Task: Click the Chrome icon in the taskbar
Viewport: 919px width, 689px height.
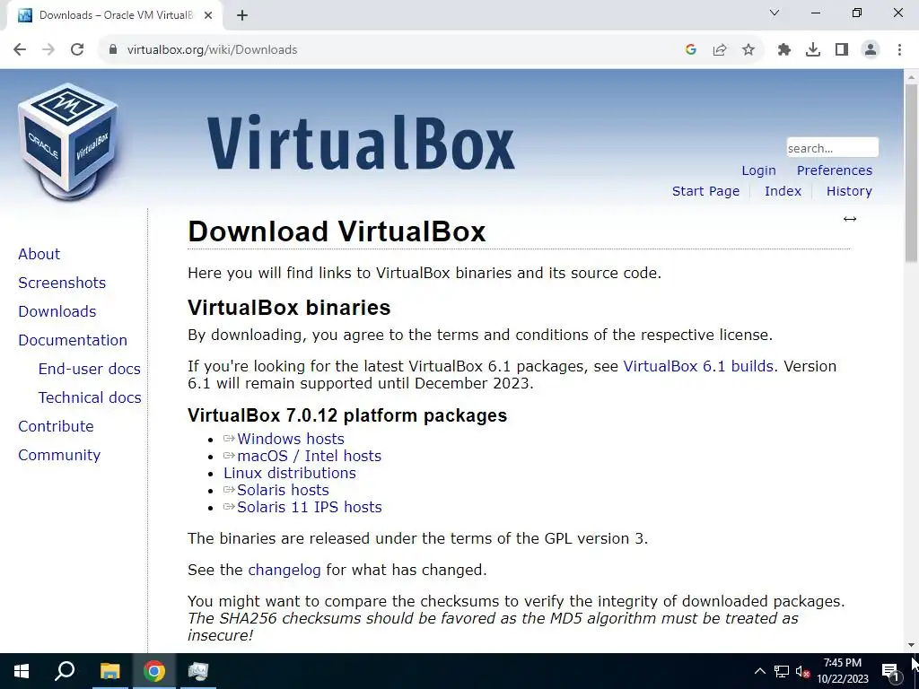Action: coord(154,671)
